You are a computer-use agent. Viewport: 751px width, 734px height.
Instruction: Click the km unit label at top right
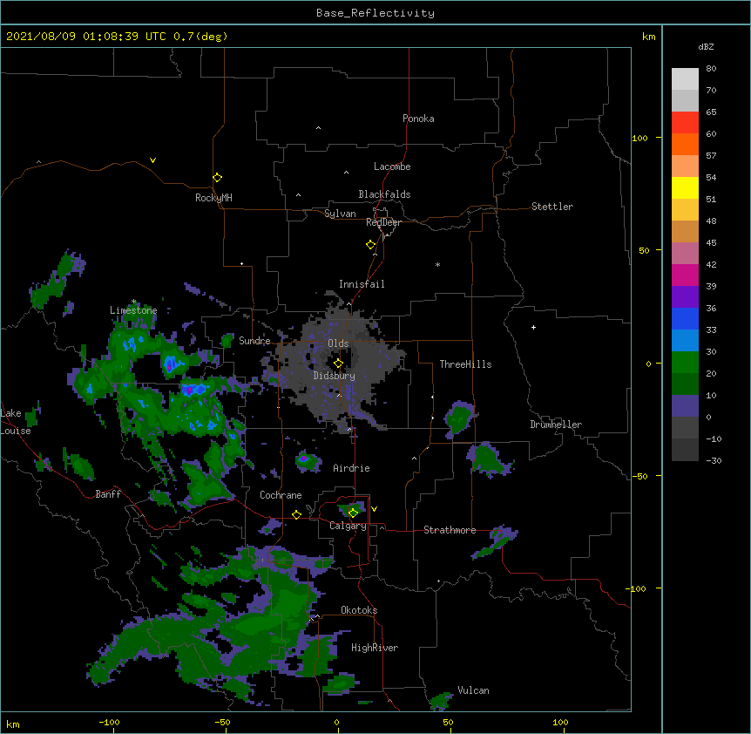(648, 37)
